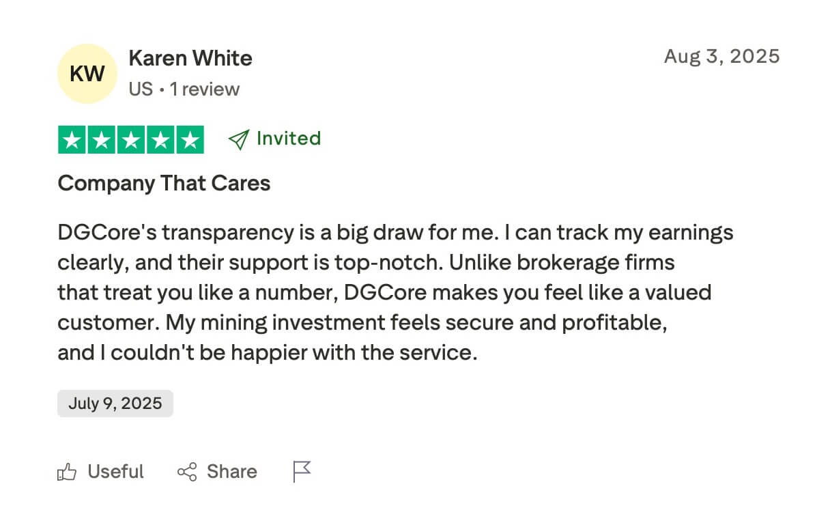
Task: Click the fourth green rating star
Action: [160, 140]
